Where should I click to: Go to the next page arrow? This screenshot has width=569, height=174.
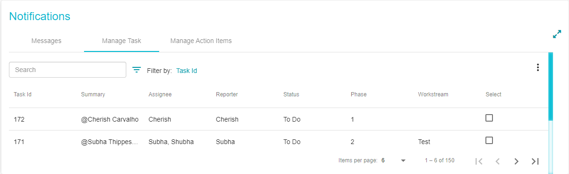516,161
